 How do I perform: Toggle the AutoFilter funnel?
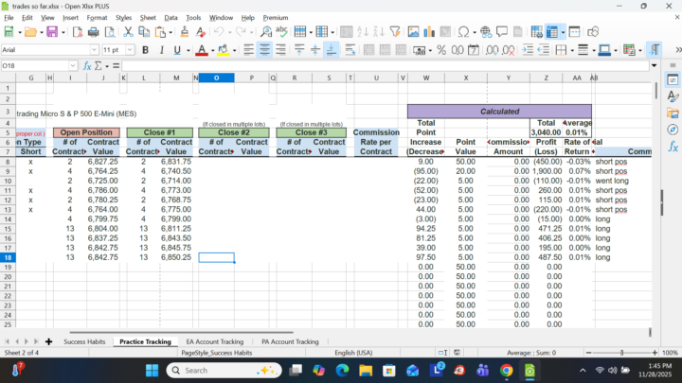tap(395, 32)
